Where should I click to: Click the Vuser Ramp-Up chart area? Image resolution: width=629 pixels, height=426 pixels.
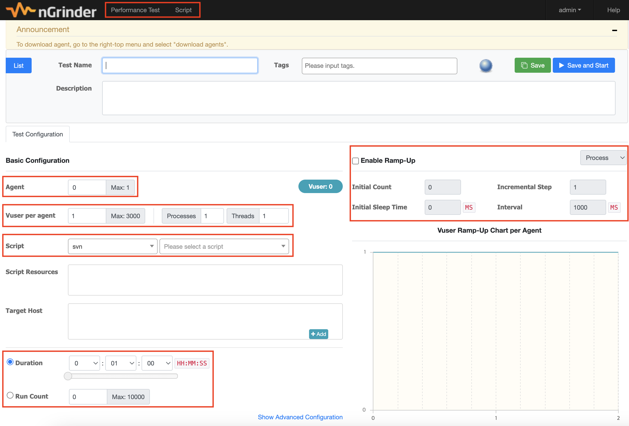coord(495,331)
